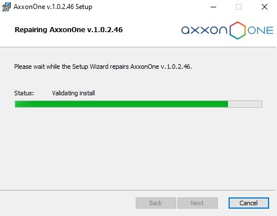This screenshot has height=216, width=277.
Task: Click the white header banner beside the heading
Action: pos(152,30)
